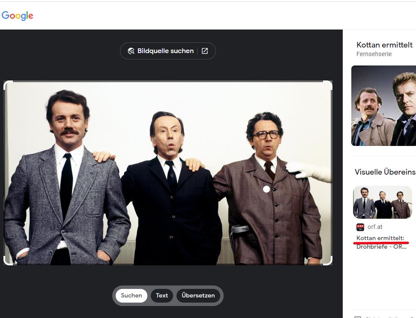Screen dimensions: 416x318
Task: Click the top edge bar of crop box
Action: [168, 81]
